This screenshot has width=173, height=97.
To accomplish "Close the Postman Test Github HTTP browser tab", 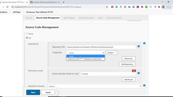I will click(x=27, y=2).
